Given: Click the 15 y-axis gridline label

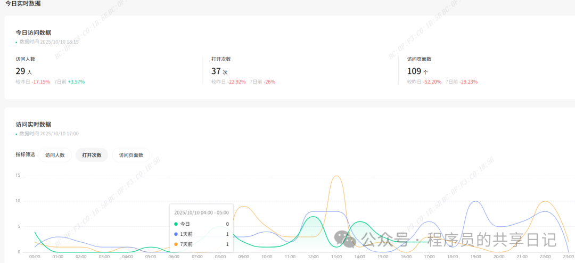Looking at the screenshot, I should [x=18, y=176].
